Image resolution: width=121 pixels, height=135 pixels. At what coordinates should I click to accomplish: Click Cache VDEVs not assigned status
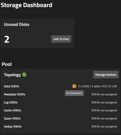click(x=104, y=110)
